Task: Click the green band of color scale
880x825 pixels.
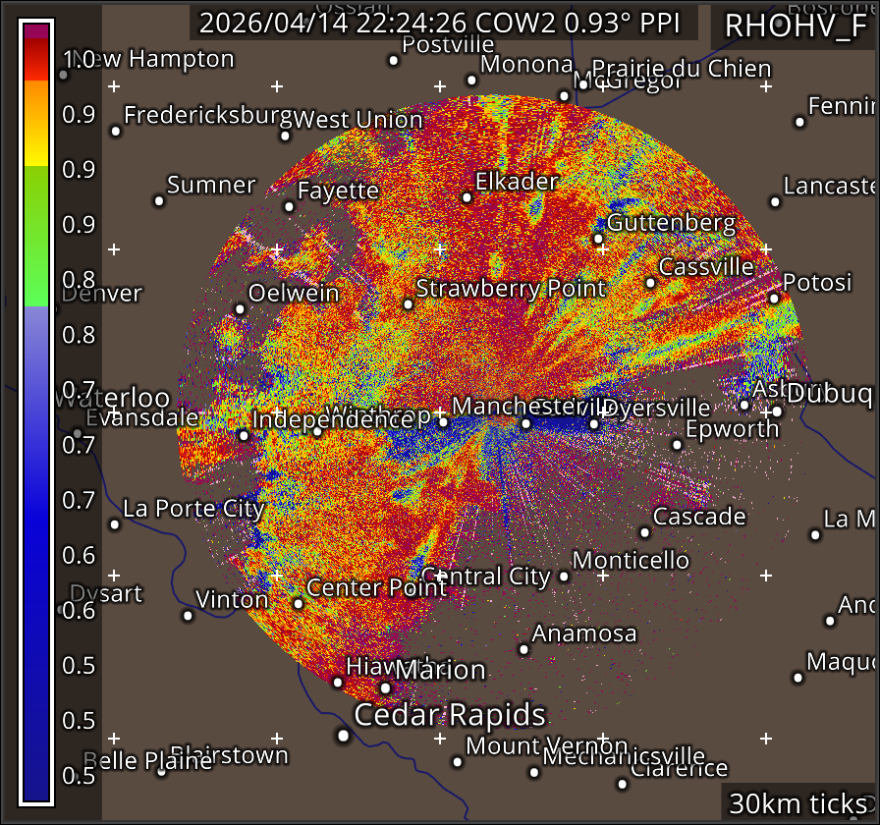Action: pyautogui.click(x=37, y=236)
